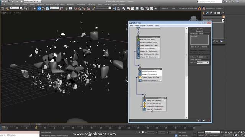Image resolution: width=245 pixels, height=137 pixels.
Task: Open the Sync By Absolute dropdown
Action: [203, 62]
